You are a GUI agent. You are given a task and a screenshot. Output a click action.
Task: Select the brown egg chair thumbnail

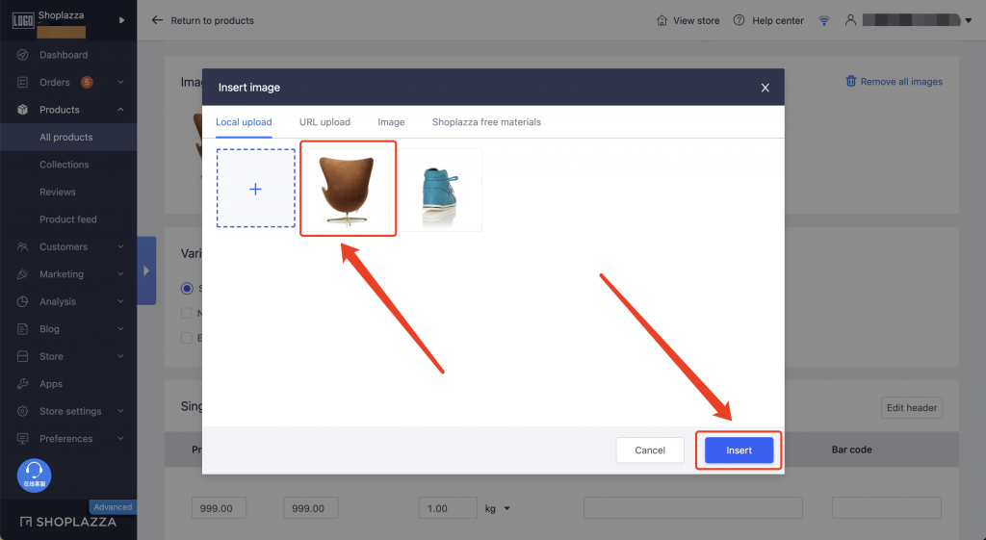[x=349, y=189]
